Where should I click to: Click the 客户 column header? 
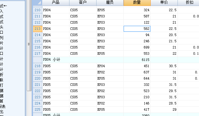[x=83, y=3]
